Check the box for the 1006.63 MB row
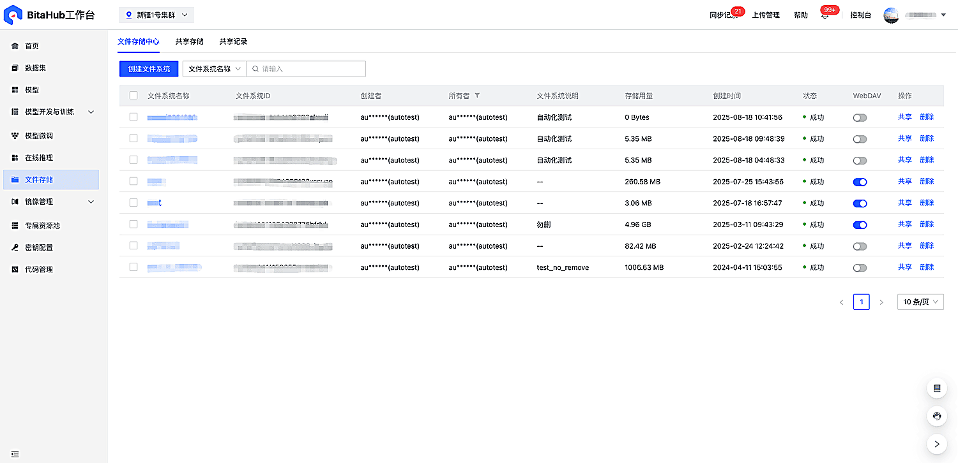 coord(133,267)
